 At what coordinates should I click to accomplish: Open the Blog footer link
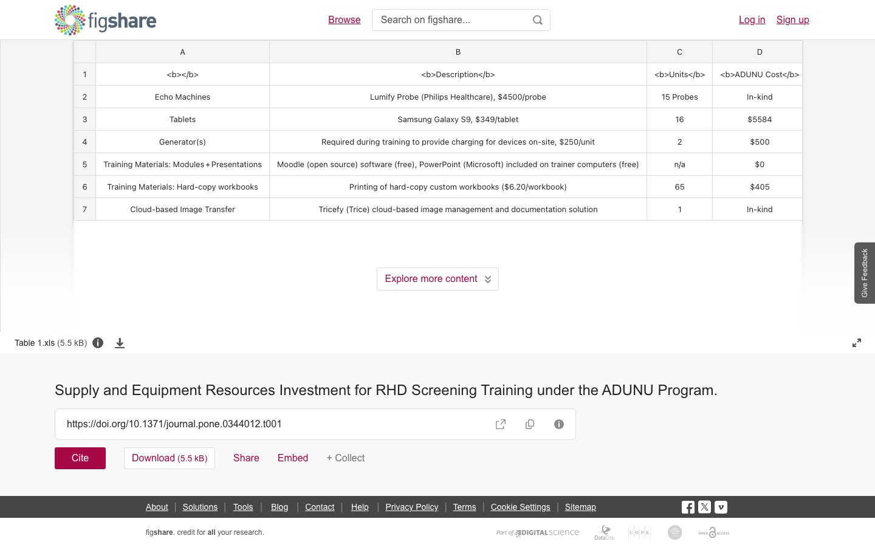click(x=280, y=507)
